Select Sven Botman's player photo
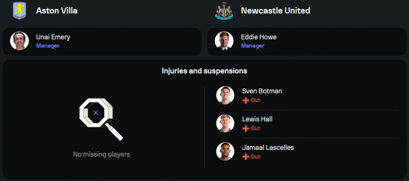409x181 pixels. point(225,95)
